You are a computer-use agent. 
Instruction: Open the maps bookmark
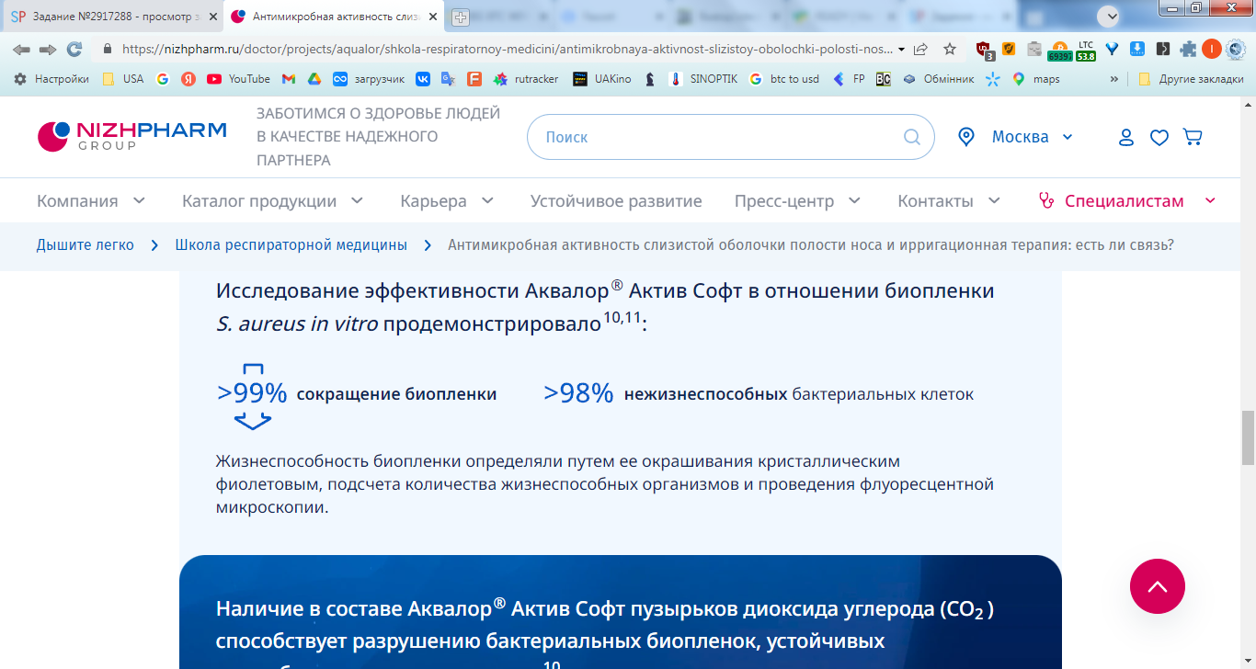1036,79
